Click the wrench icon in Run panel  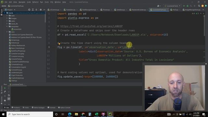[x=5, y=92]
